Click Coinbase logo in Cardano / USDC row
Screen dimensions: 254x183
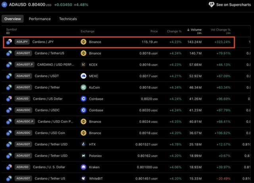coord(84,110)
